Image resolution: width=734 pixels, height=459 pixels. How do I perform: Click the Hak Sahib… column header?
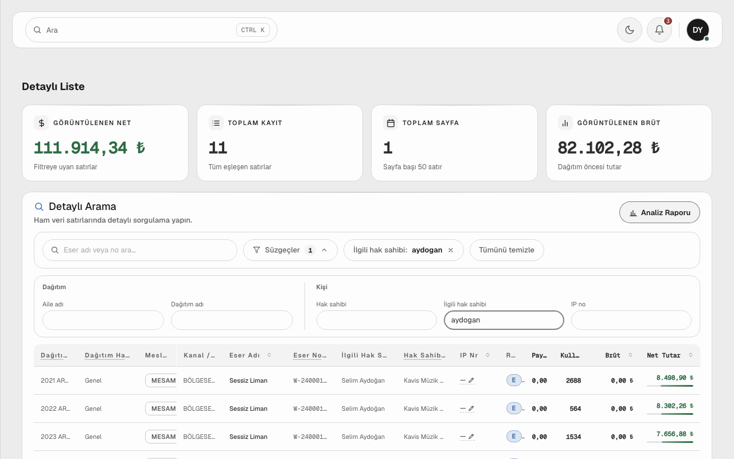coord(424,355)
